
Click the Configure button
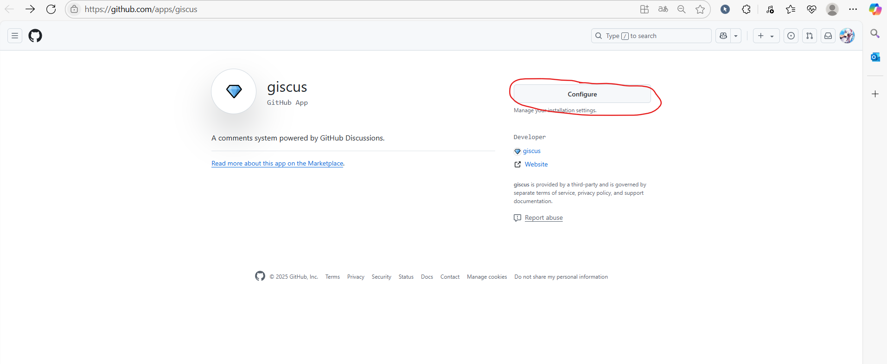tap(582, 94)
